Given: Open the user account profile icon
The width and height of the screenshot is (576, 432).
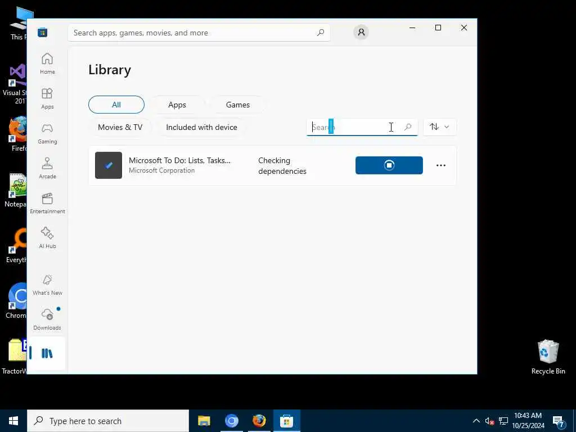Looking at the screenshot, I should [361, 32].
